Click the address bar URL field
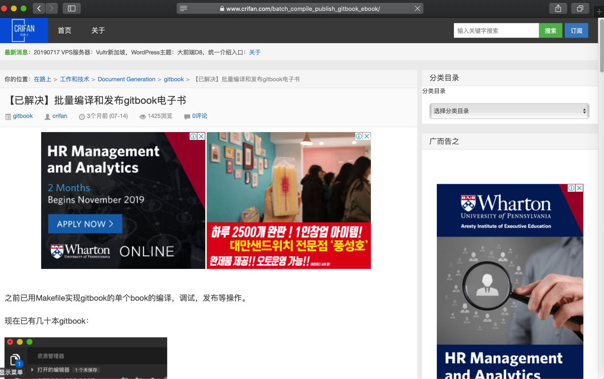 (x=300, y=8)
